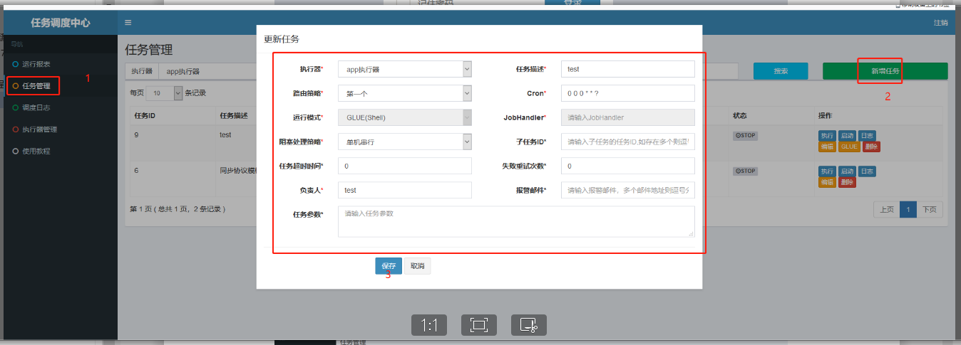Click the 任务超时时间 input field
Image resolution: width=961 pixels, height=345 pixels.
[405, 166]
